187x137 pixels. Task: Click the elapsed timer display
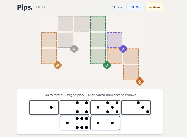(x=41, y=7)
